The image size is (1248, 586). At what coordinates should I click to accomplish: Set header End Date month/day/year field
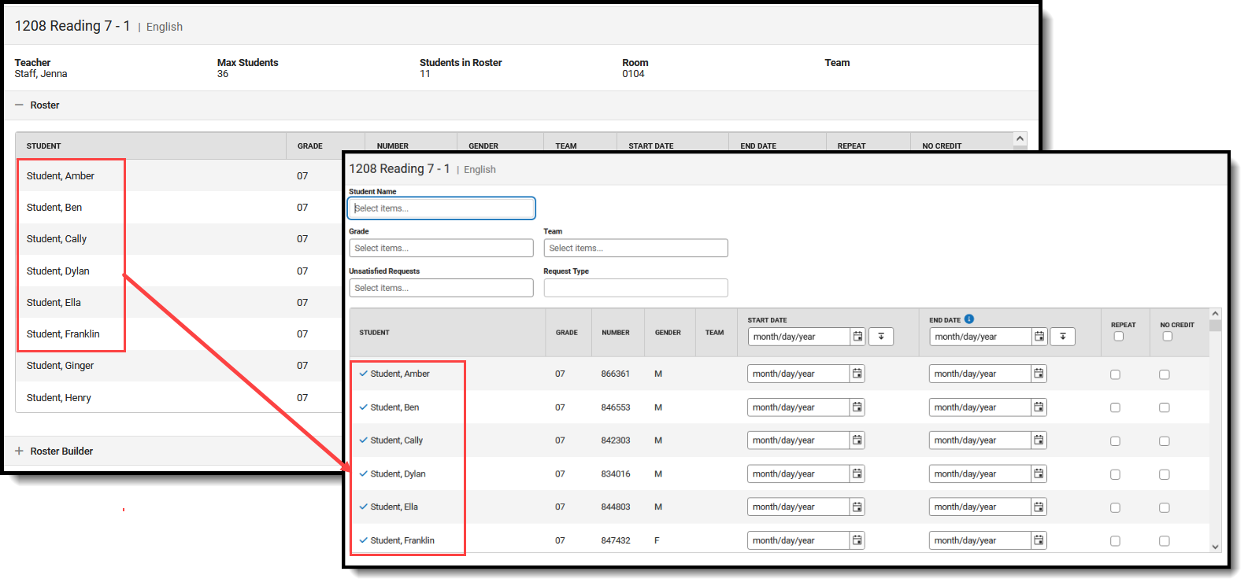click(981, 337)
